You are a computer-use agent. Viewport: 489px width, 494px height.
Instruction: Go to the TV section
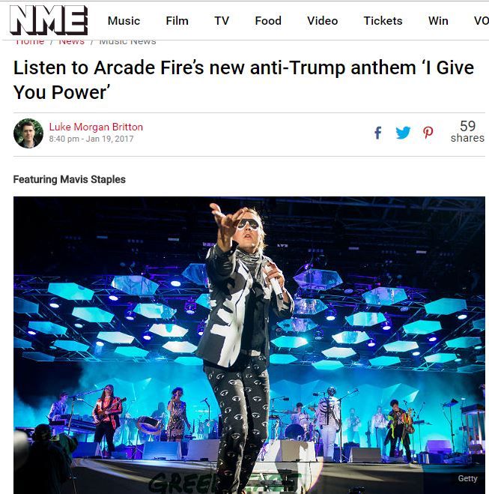pos(222,21)
